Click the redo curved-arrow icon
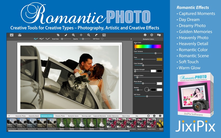Screen dimensions: 221x138 pos(96,35)
